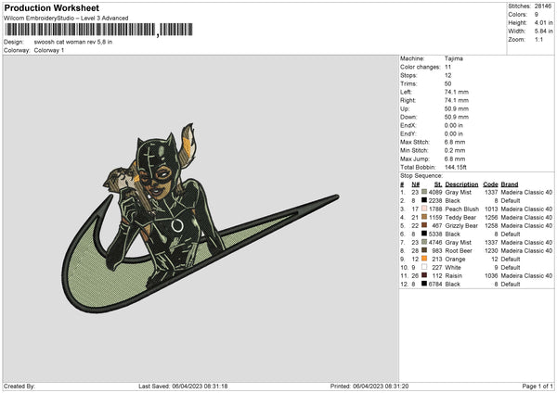
Task: Click the cat woman swoosh design preview
Action: pos(201,218)
